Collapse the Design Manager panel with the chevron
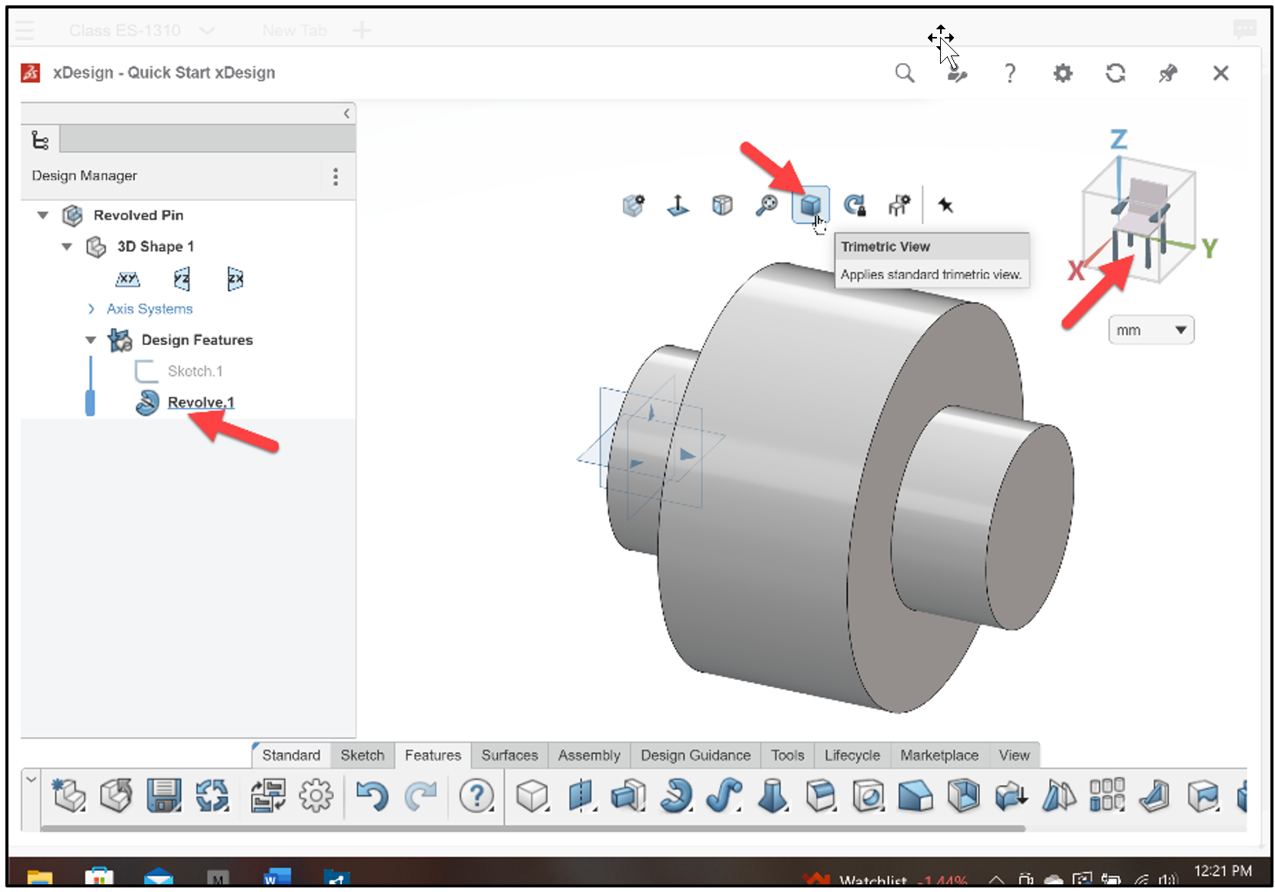 [x=346, y=113]
